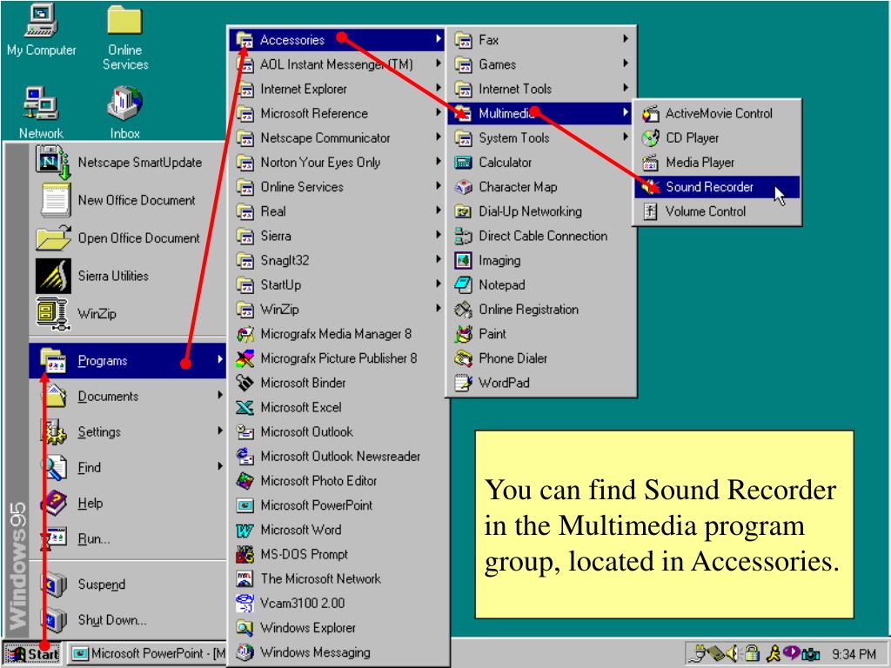Image resolution: width=891 pixels, height=668 pixels.
Task: Expand the Settings submenu arrow
Action: coord(220,431)
